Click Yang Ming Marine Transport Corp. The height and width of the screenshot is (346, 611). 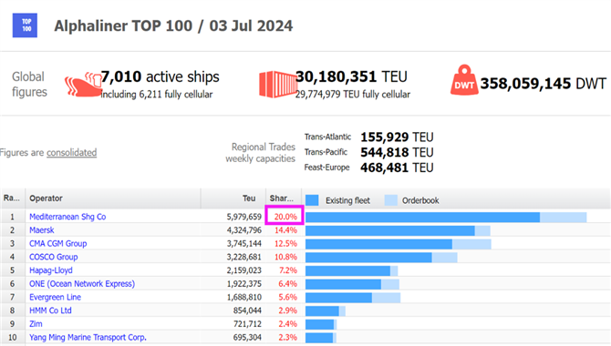point(88,337)
